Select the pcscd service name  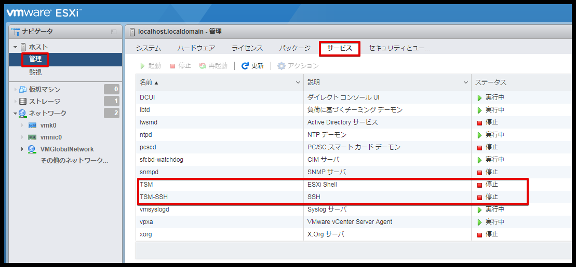[x=148, y=147]
